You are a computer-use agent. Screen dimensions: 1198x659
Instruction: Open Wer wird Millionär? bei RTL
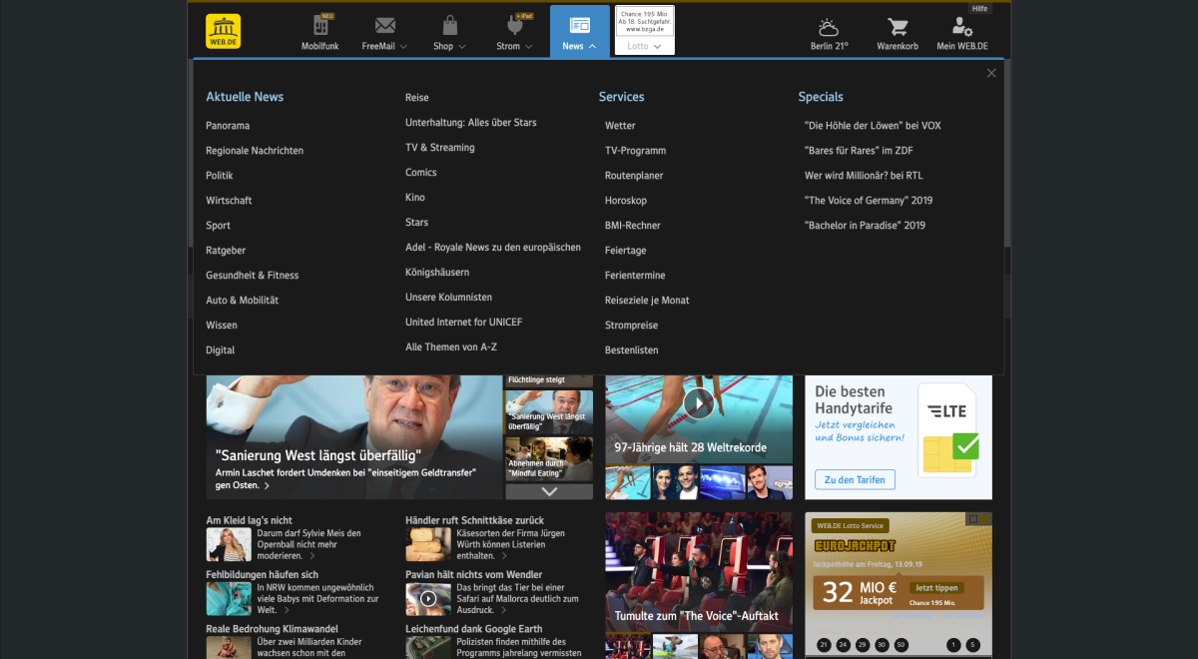click(864, 176)
